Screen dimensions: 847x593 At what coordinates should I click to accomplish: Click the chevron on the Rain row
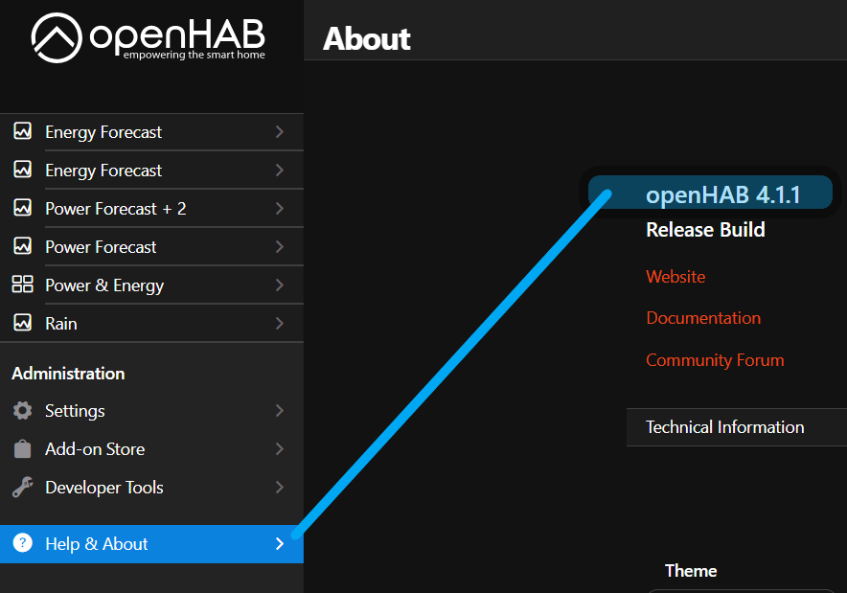(x=279, y=324)
